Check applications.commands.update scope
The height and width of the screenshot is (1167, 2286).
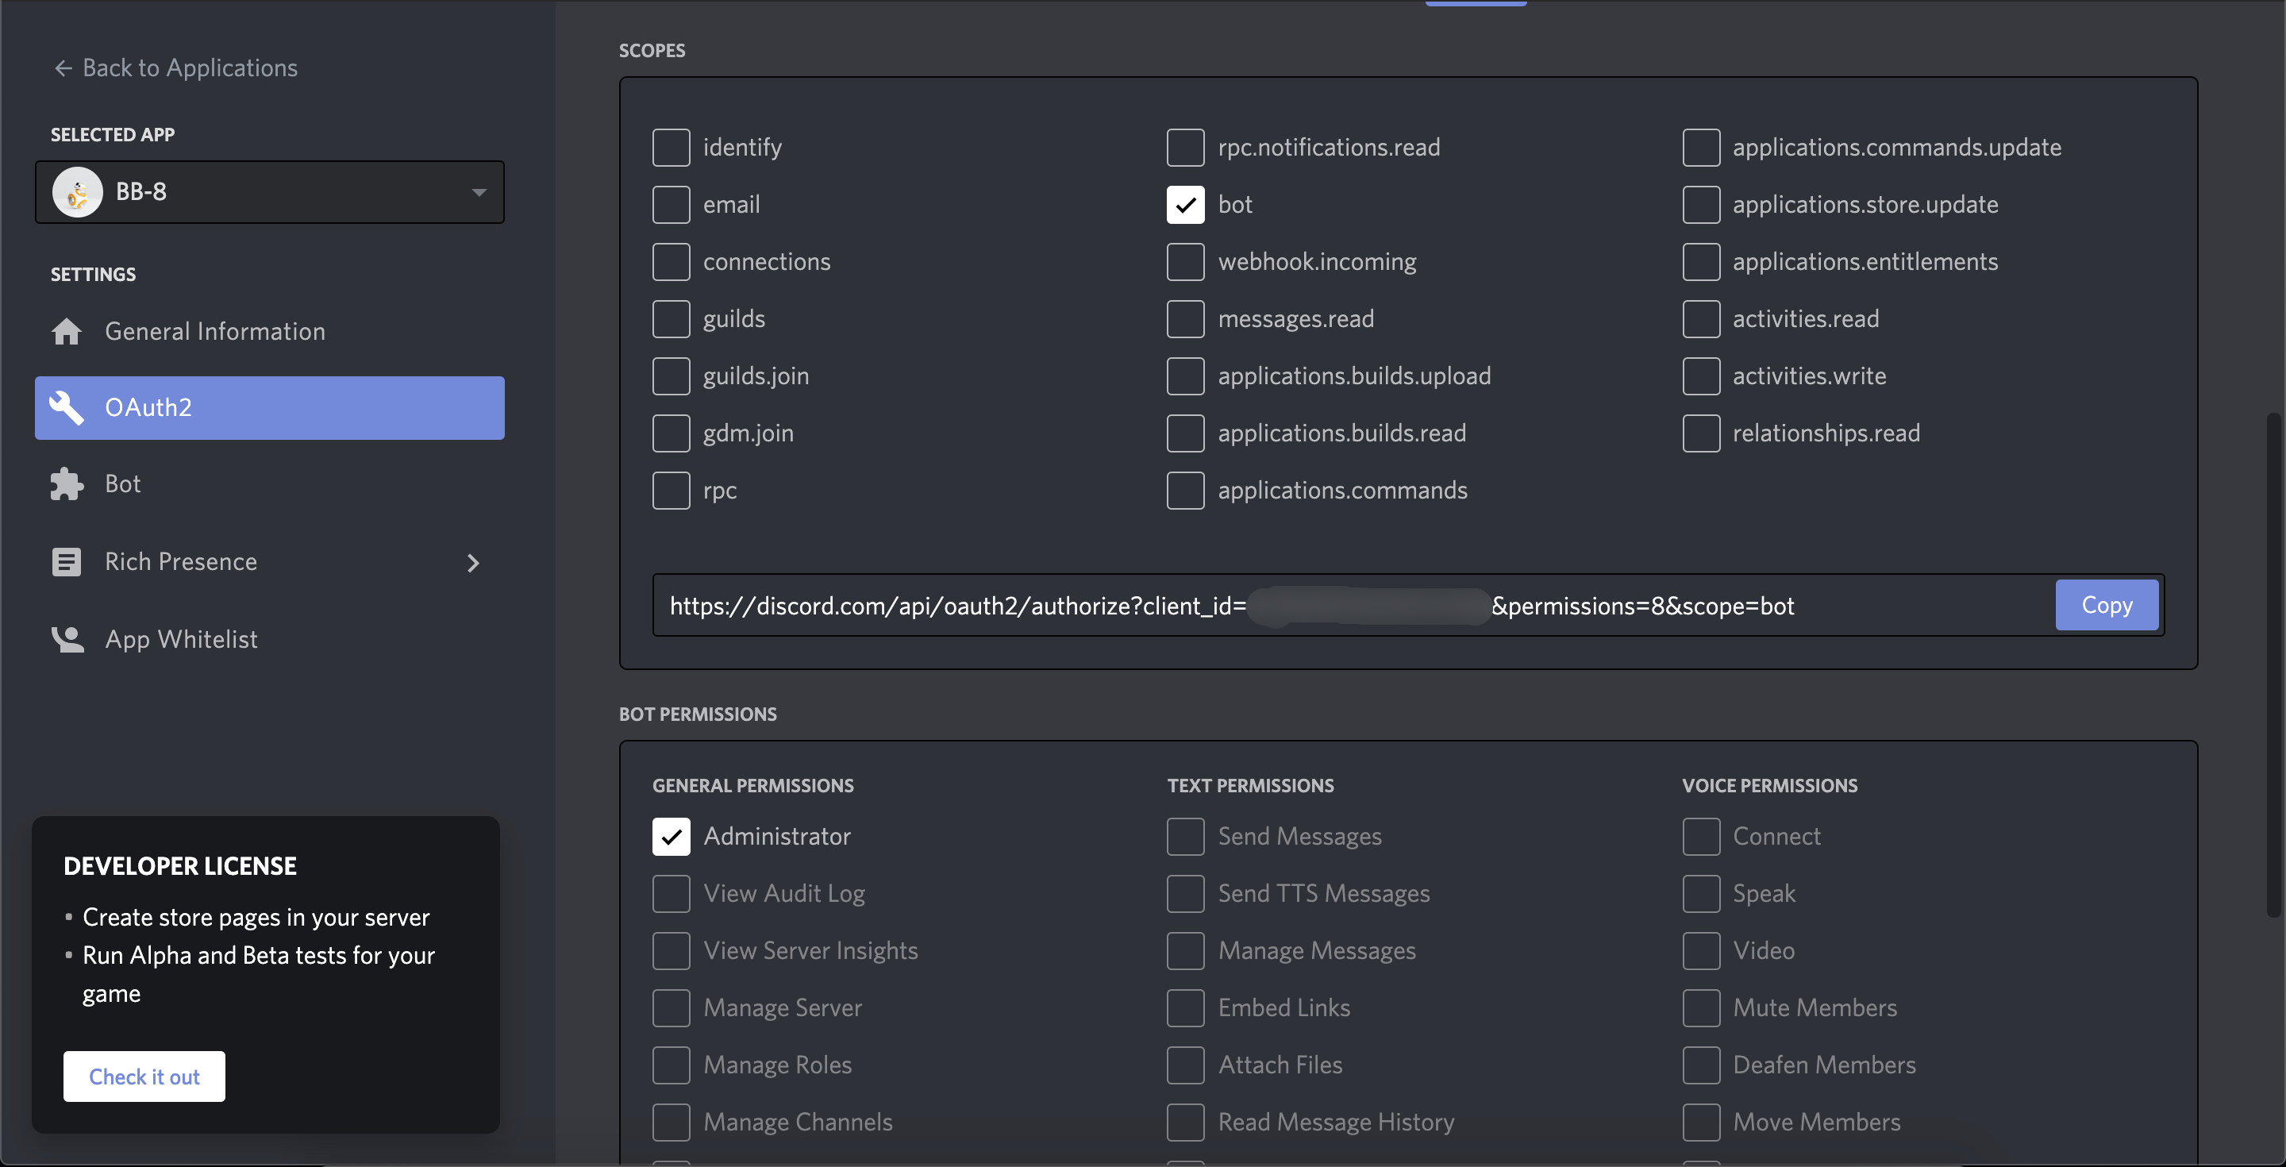click(1701, 148)
